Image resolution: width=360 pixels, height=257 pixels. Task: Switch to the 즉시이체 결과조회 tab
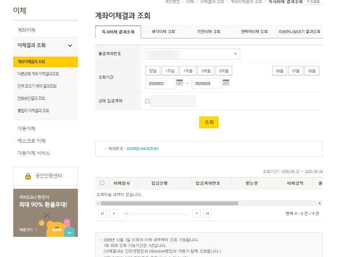click(118, 32)
